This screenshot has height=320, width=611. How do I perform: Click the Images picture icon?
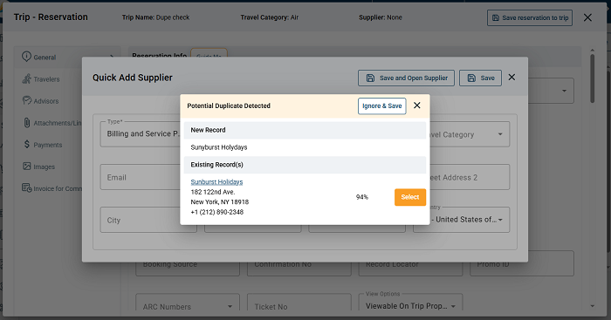coord(26,167)
